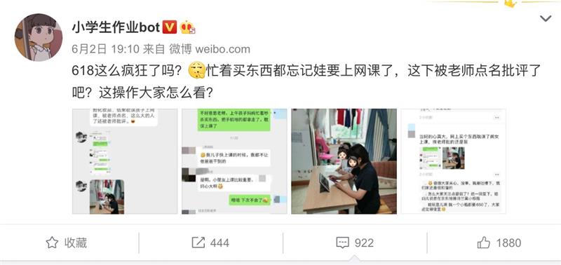561x265 pixels.
Task: Click the 小学生作业bot profile avatar
Action: pyautogui.click(x=39, y=38)
